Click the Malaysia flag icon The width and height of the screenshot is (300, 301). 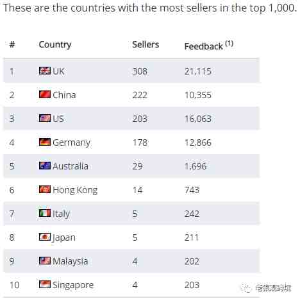click(x=45, y=261)
